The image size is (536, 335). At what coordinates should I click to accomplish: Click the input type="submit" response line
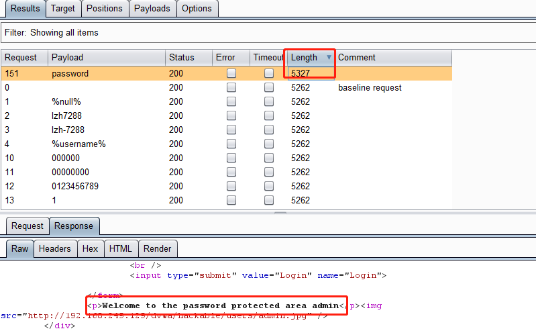(258, 275)
